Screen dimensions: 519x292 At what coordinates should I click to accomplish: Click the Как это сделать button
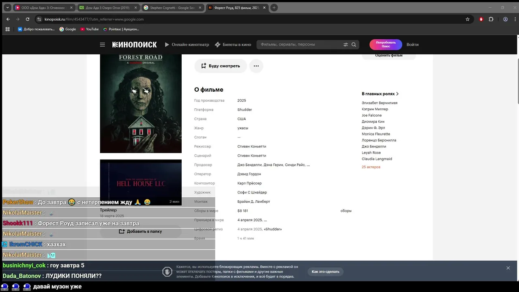[326, 272]
